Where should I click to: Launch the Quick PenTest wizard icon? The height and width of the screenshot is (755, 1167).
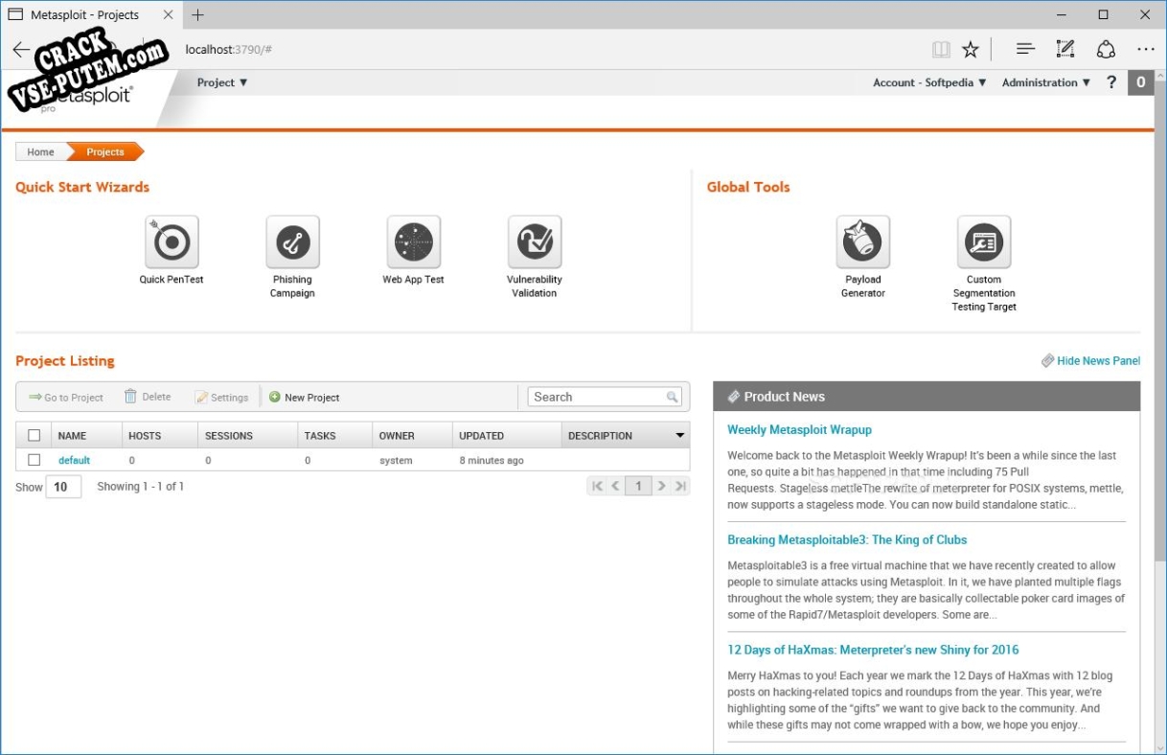click(172, 242)
